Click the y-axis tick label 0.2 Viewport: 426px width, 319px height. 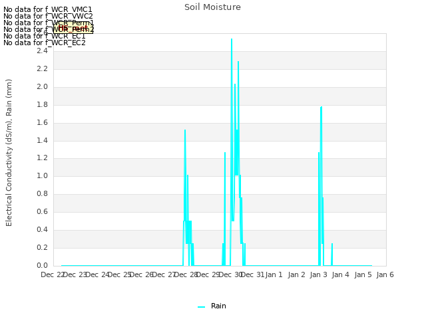[x=42, y=247]
